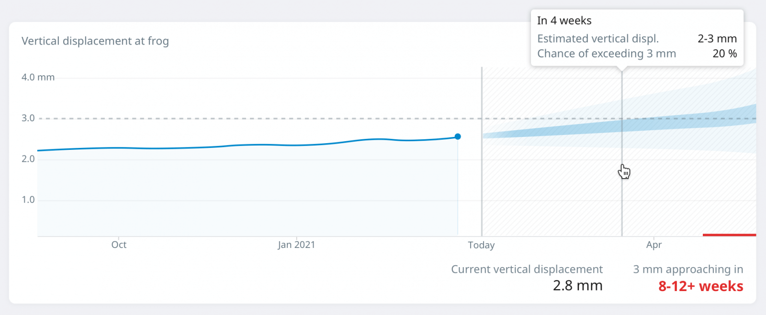The height and width of the screenshot is (315, 766).
Task: Click the Apr label on the time axis
Action: pos(653,245)
